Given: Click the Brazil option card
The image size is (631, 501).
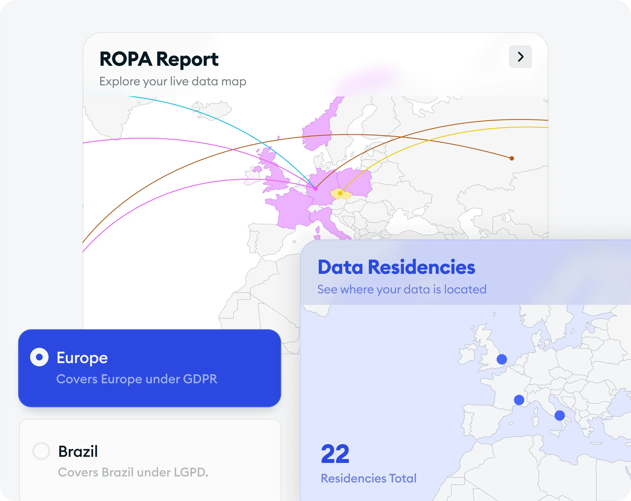Looking at the screenshot, I should 150,460.
